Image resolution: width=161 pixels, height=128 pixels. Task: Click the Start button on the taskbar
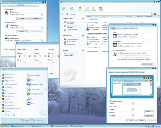[4, 126]
